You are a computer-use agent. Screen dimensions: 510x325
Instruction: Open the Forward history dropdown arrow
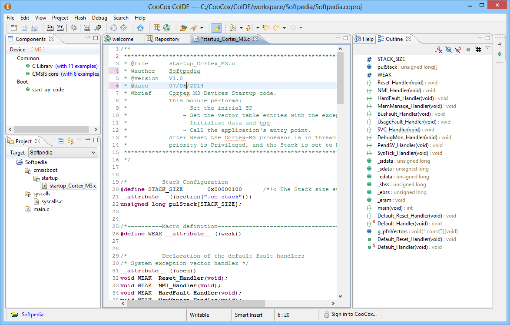click(301, 28)
